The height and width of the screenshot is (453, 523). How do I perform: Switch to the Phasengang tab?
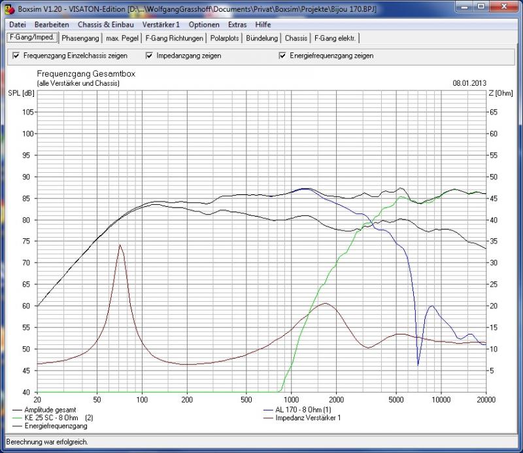(x=80, y=38)
